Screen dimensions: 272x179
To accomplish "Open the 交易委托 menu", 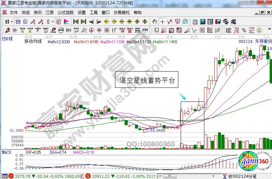I will [x=122, y=13].
